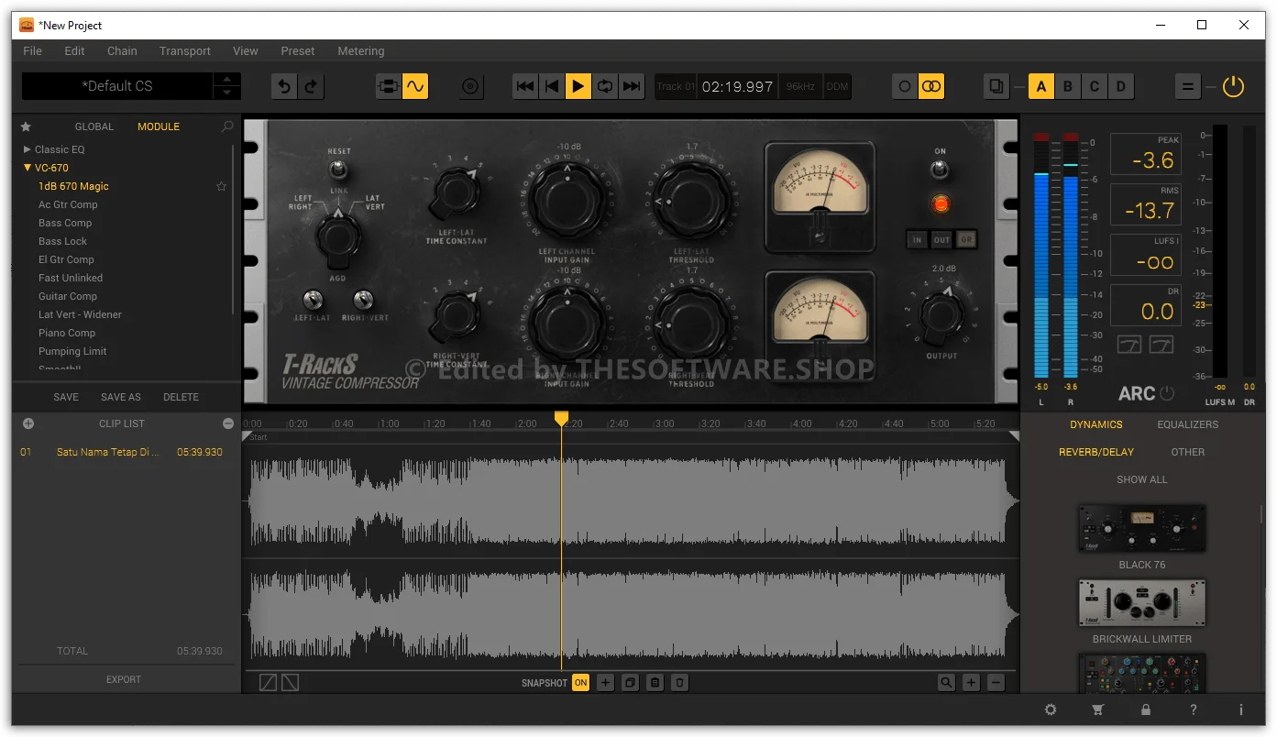1277x737 pixels.
Task: Show favorites with star icon
Action: 26,126
